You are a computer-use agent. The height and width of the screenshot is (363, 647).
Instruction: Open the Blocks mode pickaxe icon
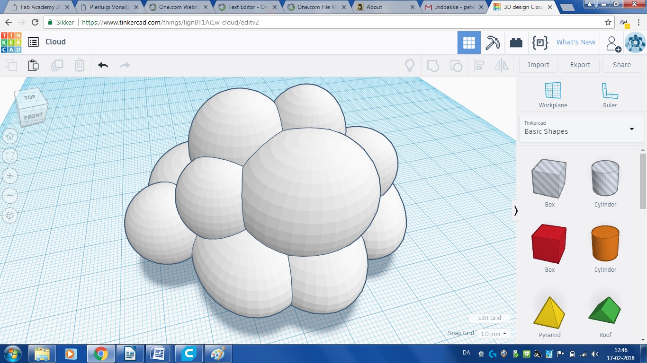point(493,43)
